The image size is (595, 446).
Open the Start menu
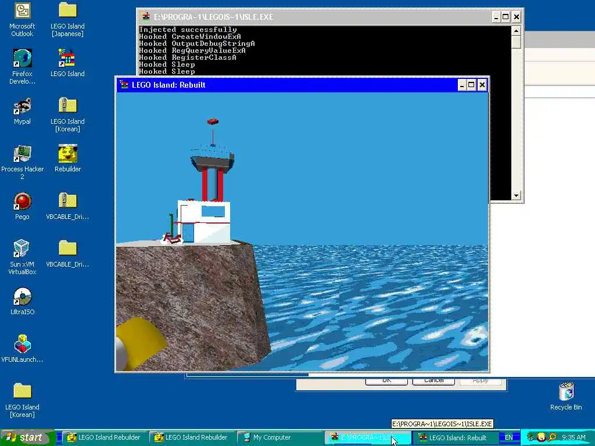click(x=27, y=437)
